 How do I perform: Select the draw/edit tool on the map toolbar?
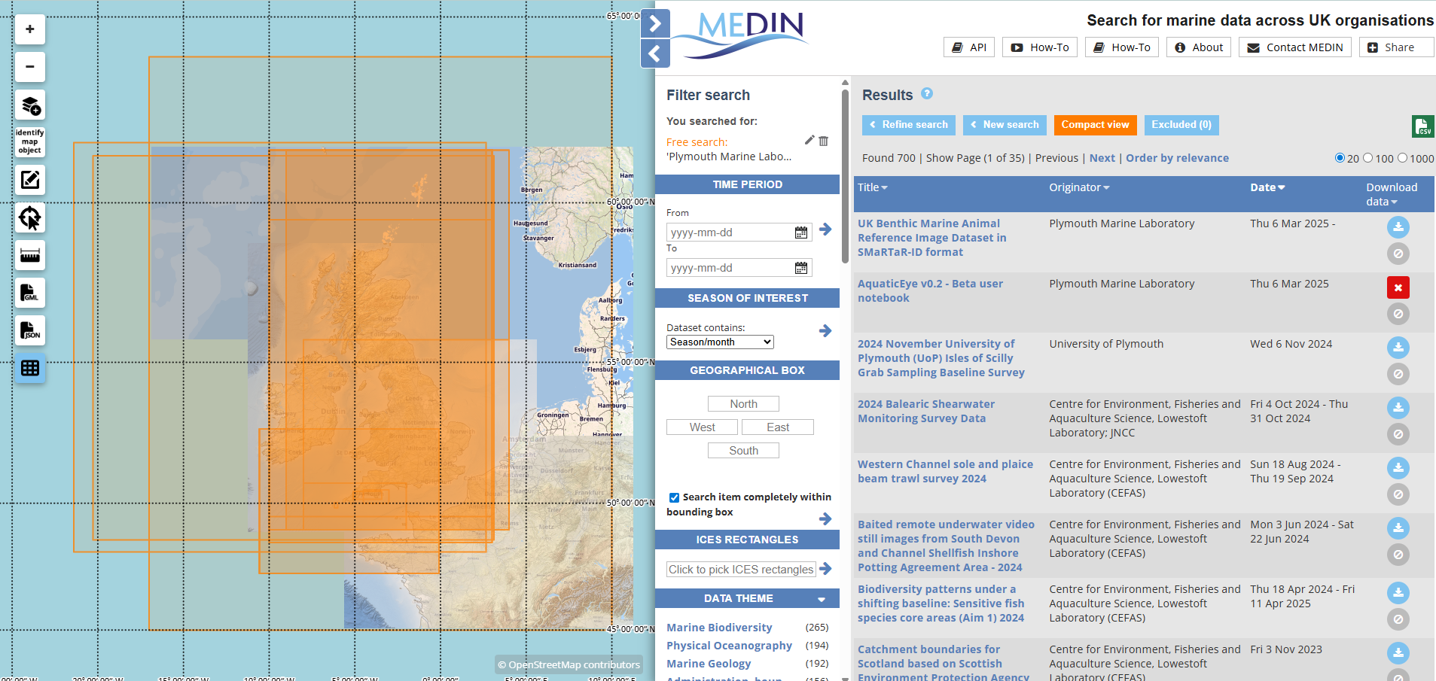30,180
